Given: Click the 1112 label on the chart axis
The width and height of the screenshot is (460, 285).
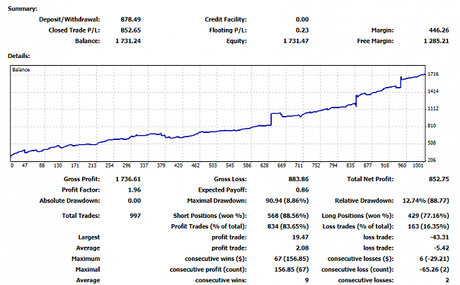Looking at the screenshot, I should (433, 109).
